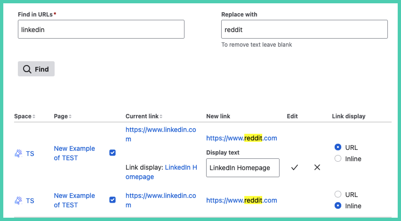The width and height of the screenshot is (401, 221).
Task: Click the Edit column header
Action: pos(292,116)
